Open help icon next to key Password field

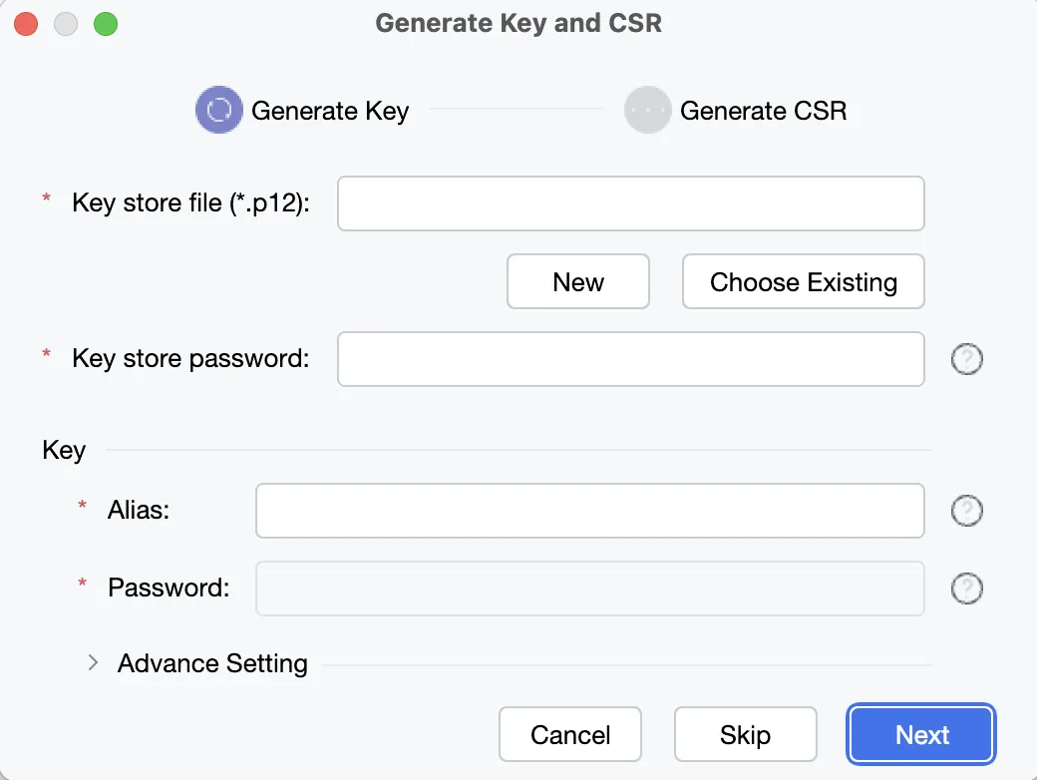[x=967, y=588]
